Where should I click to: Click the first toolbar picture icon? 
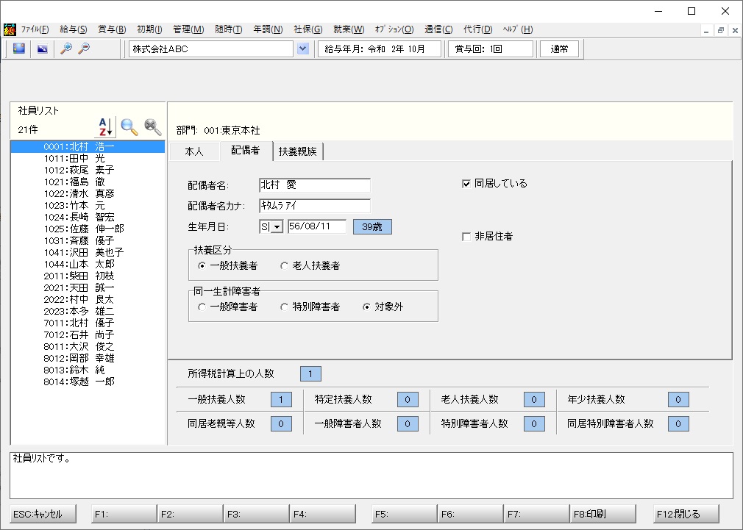19,49
